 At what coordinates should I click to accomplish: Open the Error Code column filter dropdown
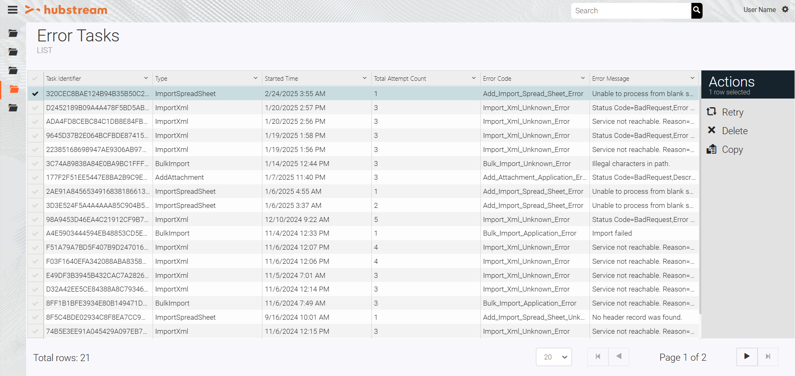click(583, 78)
